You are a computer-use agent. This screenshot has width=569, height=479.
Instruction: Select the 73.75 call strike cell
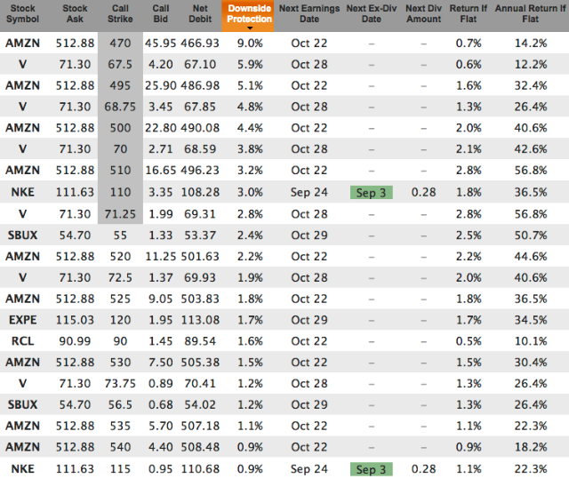point(120,383)
